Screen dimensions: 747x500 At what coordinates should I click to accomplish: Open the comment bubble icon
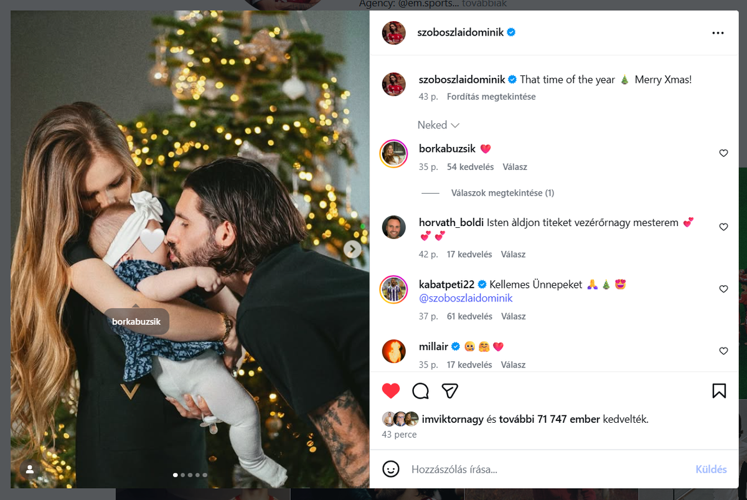point(421,390)
